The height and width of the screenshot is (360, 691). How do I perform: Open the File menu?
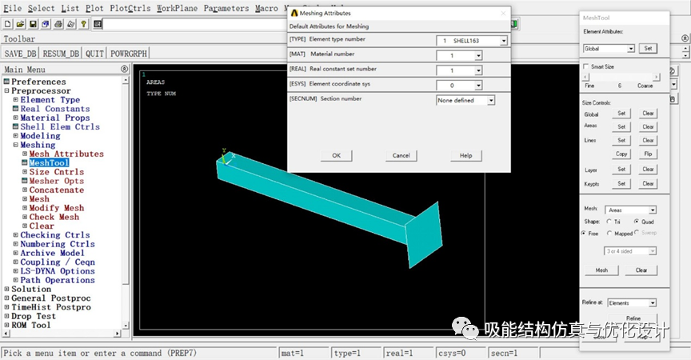(12, 8)
